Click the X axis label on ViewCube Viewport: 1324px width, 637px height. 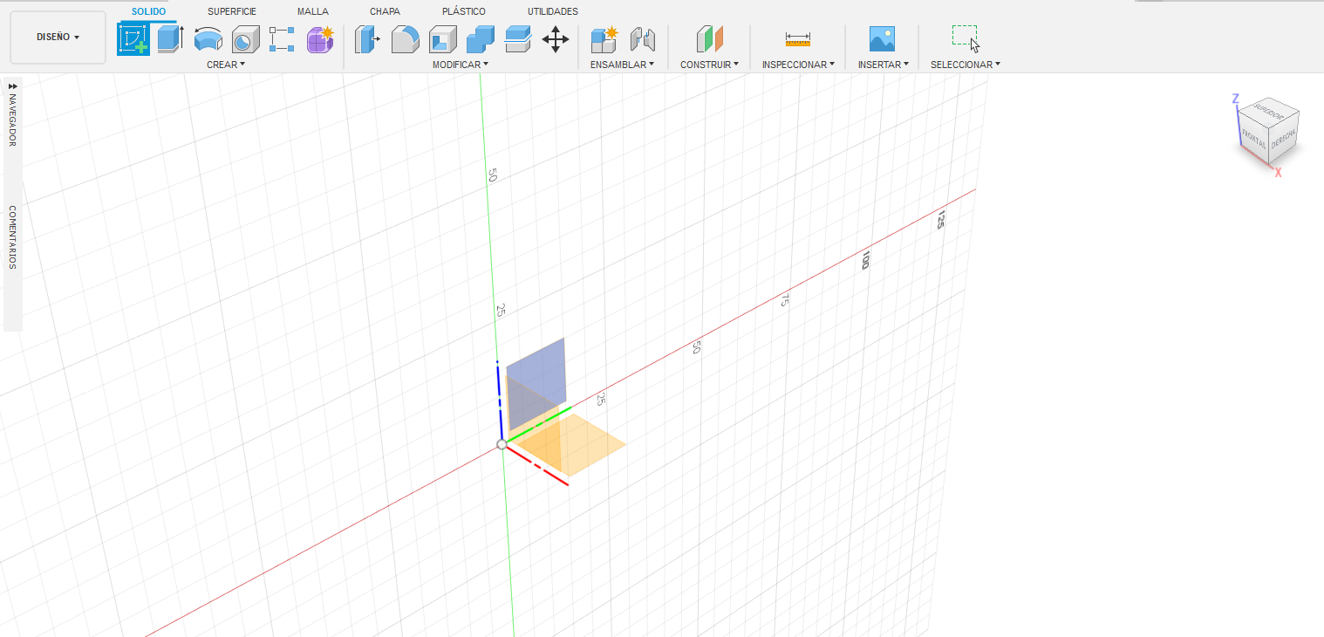pos(1278,173)
